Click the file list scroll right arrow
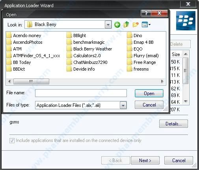199x170 pixels. point(162,81)
